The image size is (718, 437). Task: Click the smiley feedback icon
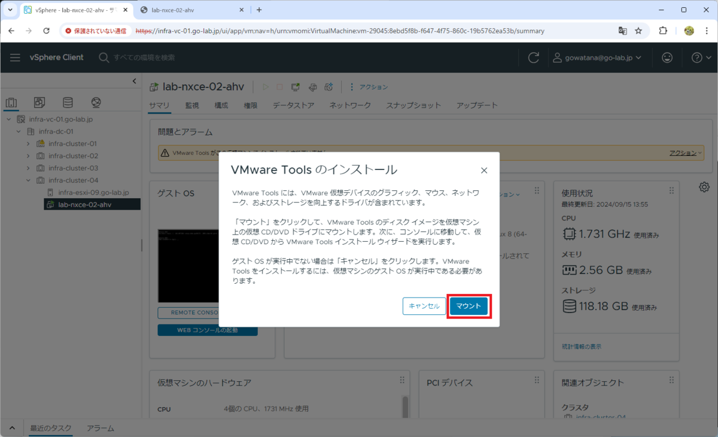667,57
